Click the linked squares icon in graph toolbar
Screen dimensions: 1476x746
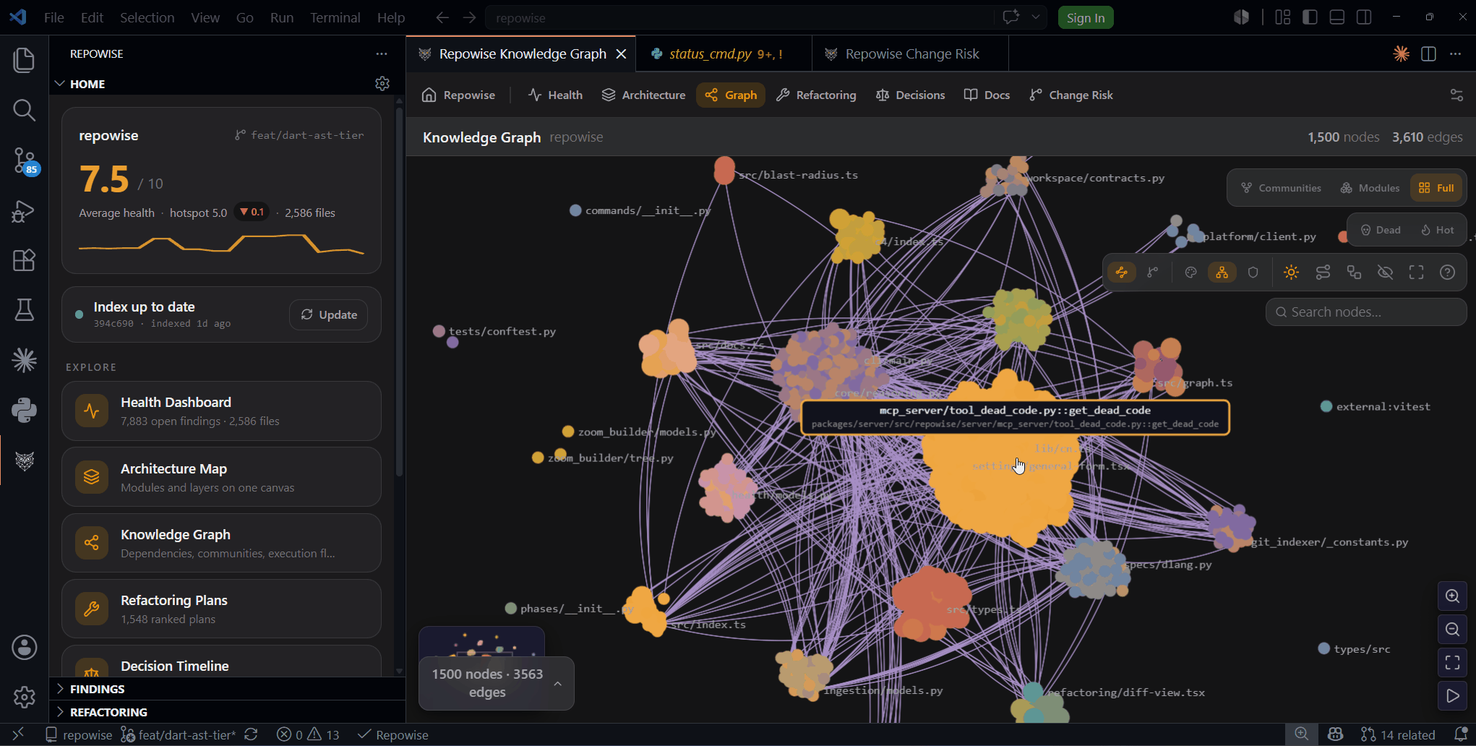point(1354,273)
